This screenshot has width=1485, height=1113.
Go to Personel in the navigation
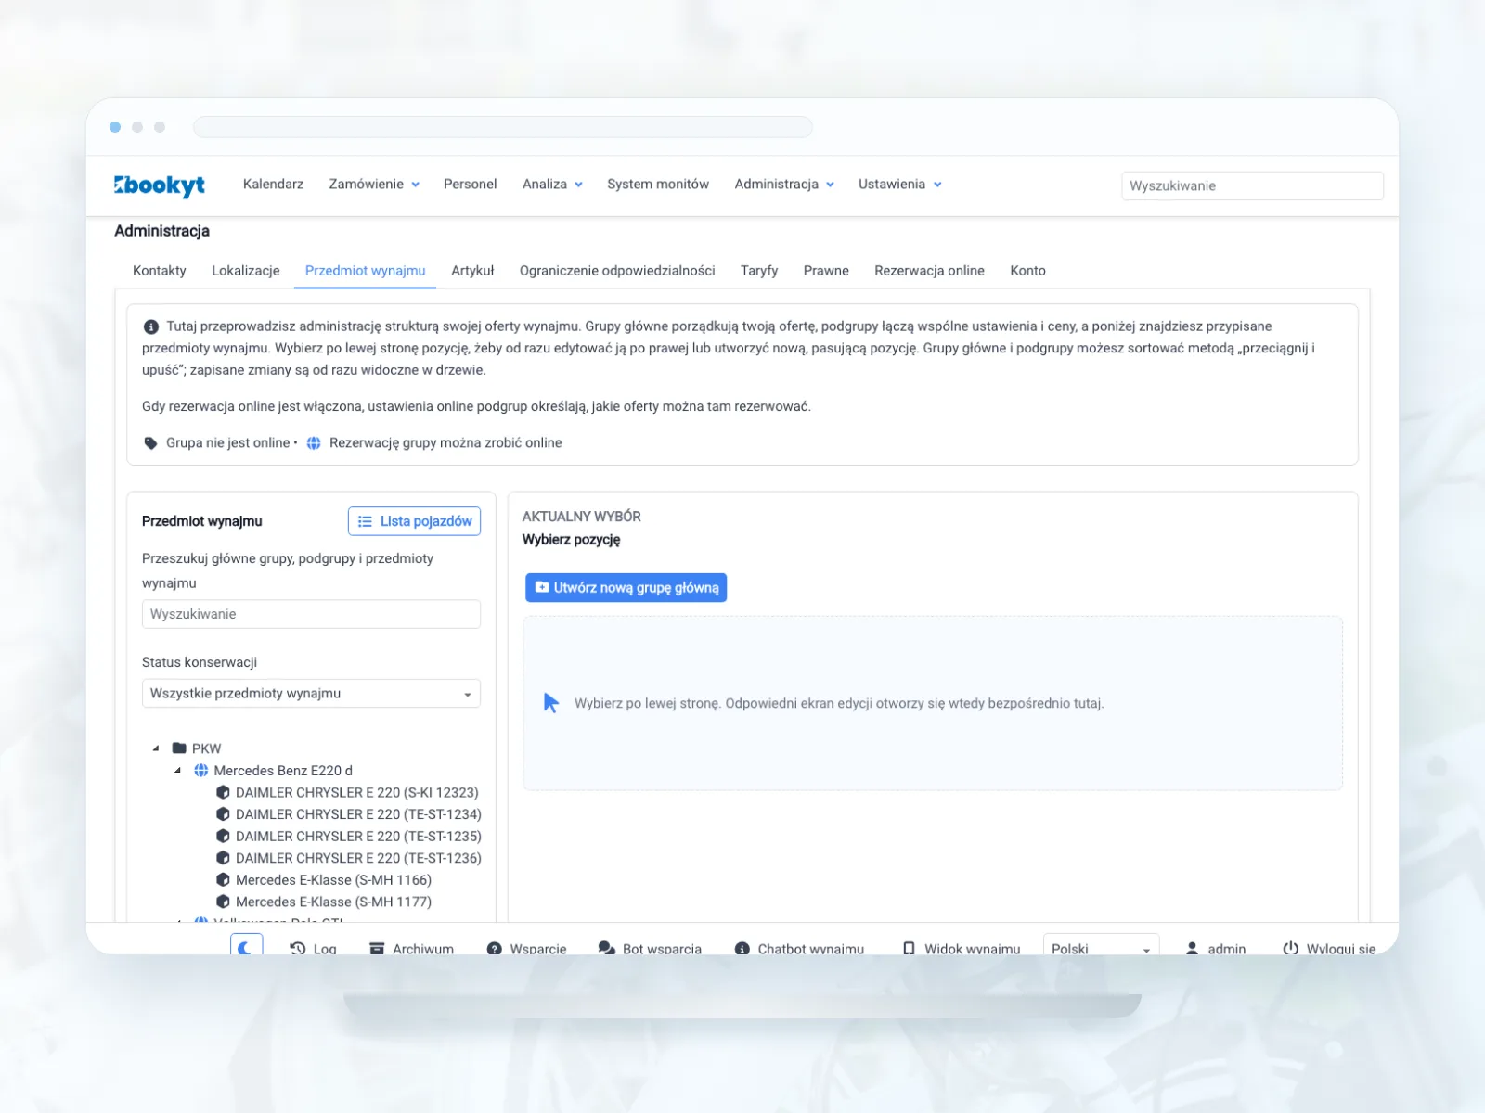pyautogui.click(x=471, y=185)
